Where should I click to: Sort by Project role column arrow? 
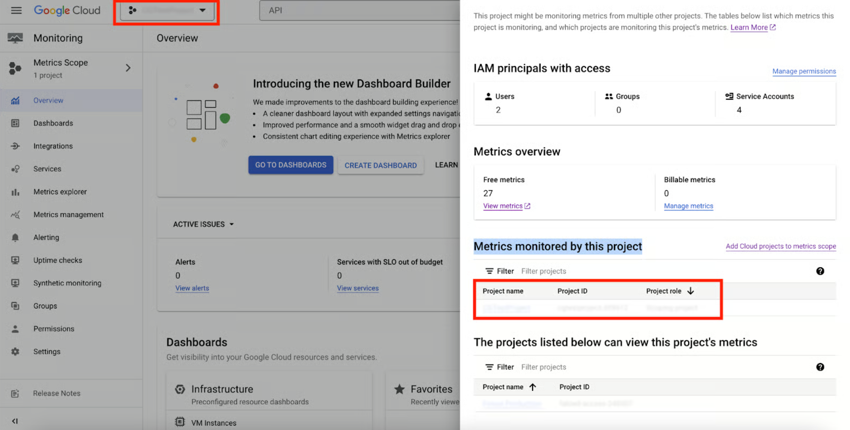click(691, 291)
